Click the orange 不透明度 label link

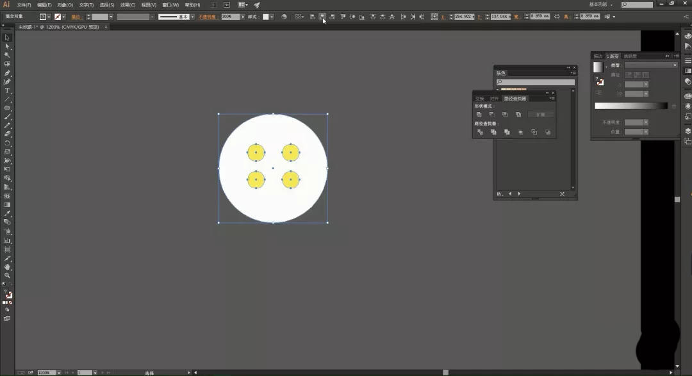click(x=207, y=17)
